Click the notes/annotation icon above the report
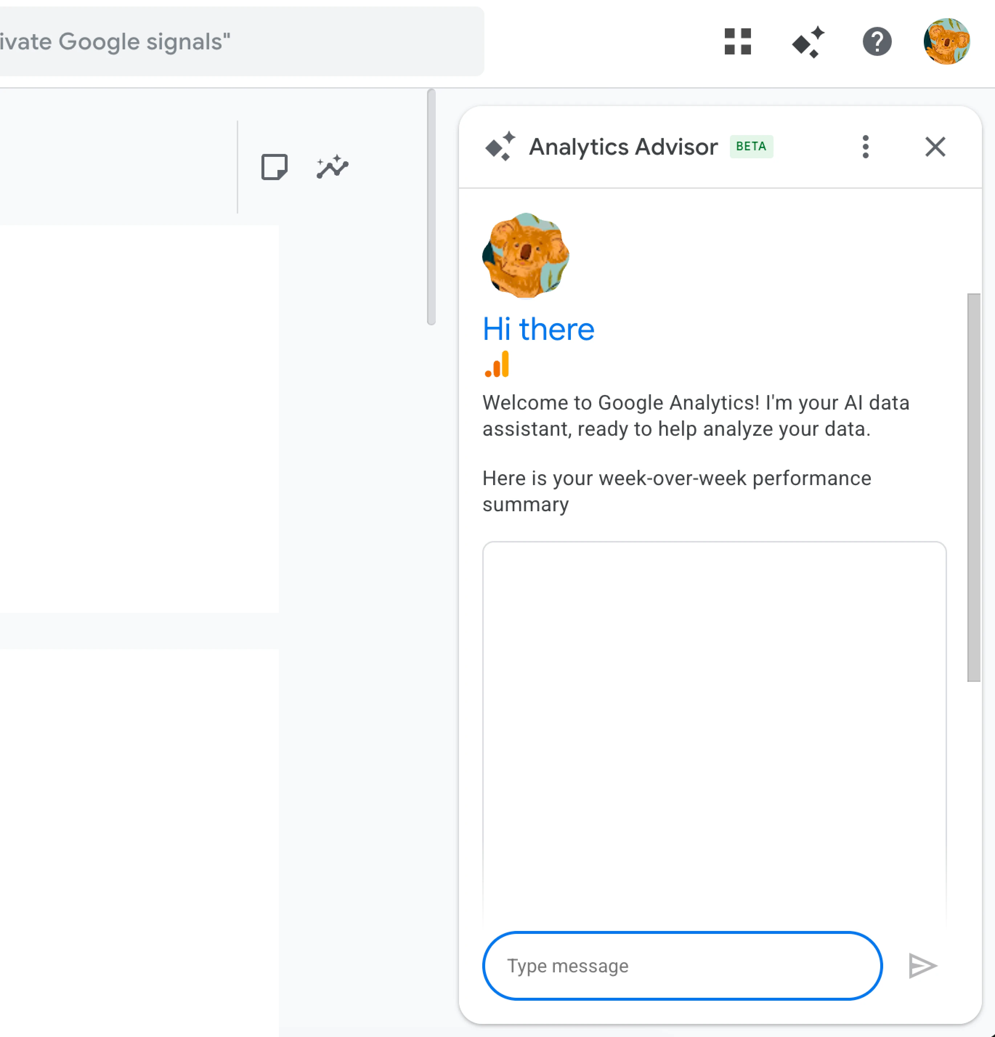Image resolution: width=995 pixels, height=1037 pixels. [x=275, y=167]
